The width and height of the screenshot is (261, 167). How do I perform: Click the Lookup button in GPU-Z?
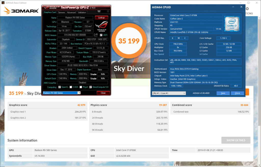tap(101, 18)
